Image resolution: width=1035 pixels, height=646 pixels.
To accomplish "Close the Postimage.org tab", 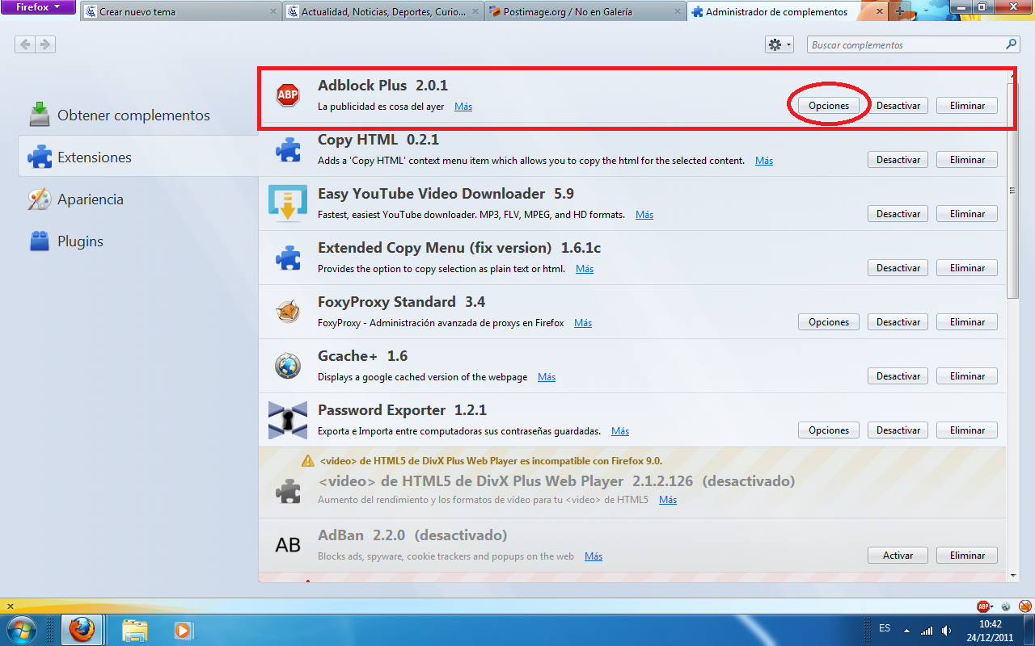I will coord(676,12).
